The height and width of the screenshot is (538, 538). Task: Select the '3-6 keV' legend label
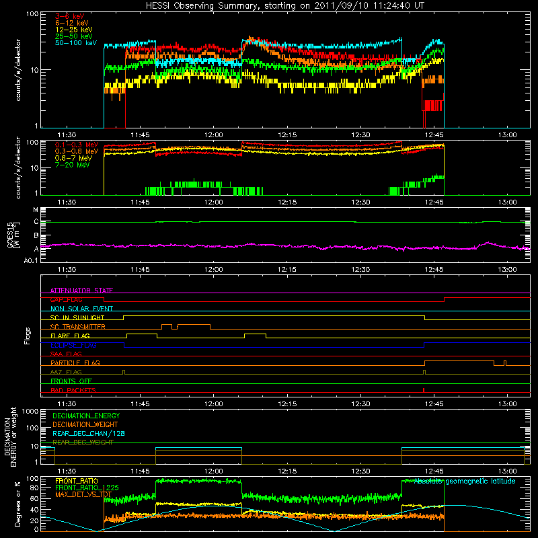click(69, 16)
